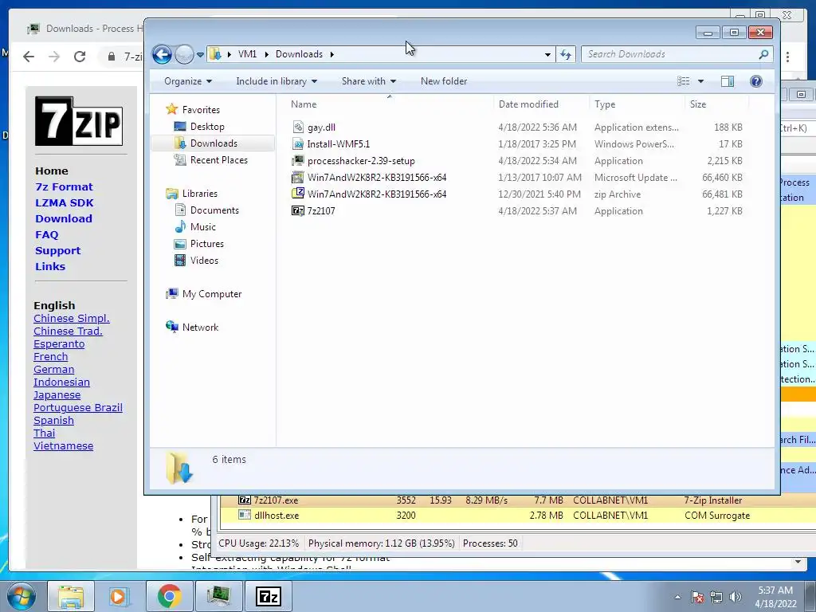Sort by Date modified column header
This screenshot has height=612, width=816.
pyautogui.click(x=541, y=104)
